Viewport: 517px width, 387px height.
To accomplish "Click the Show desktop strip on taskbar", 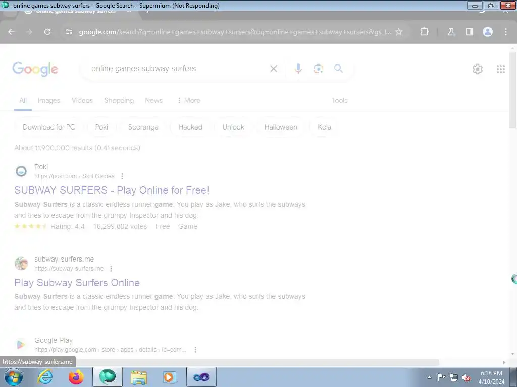I will click(x=513, y=377).
